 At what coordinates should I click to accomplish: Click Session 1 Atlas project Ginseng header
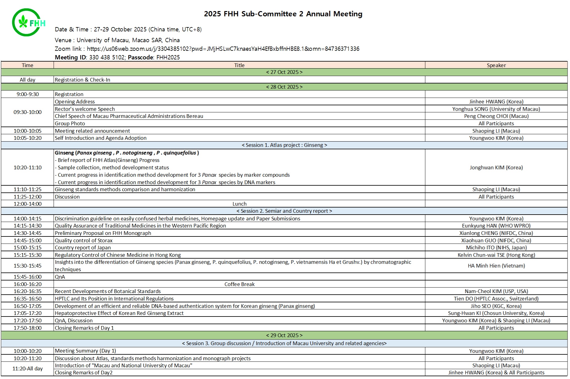tap(284, 145)
